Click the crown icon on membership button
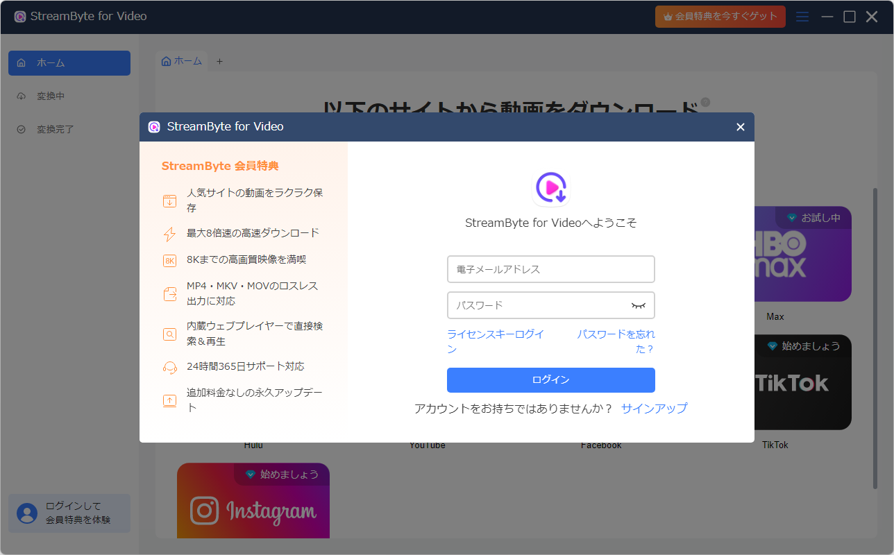The image size is (894, 555). click(668, 17)
